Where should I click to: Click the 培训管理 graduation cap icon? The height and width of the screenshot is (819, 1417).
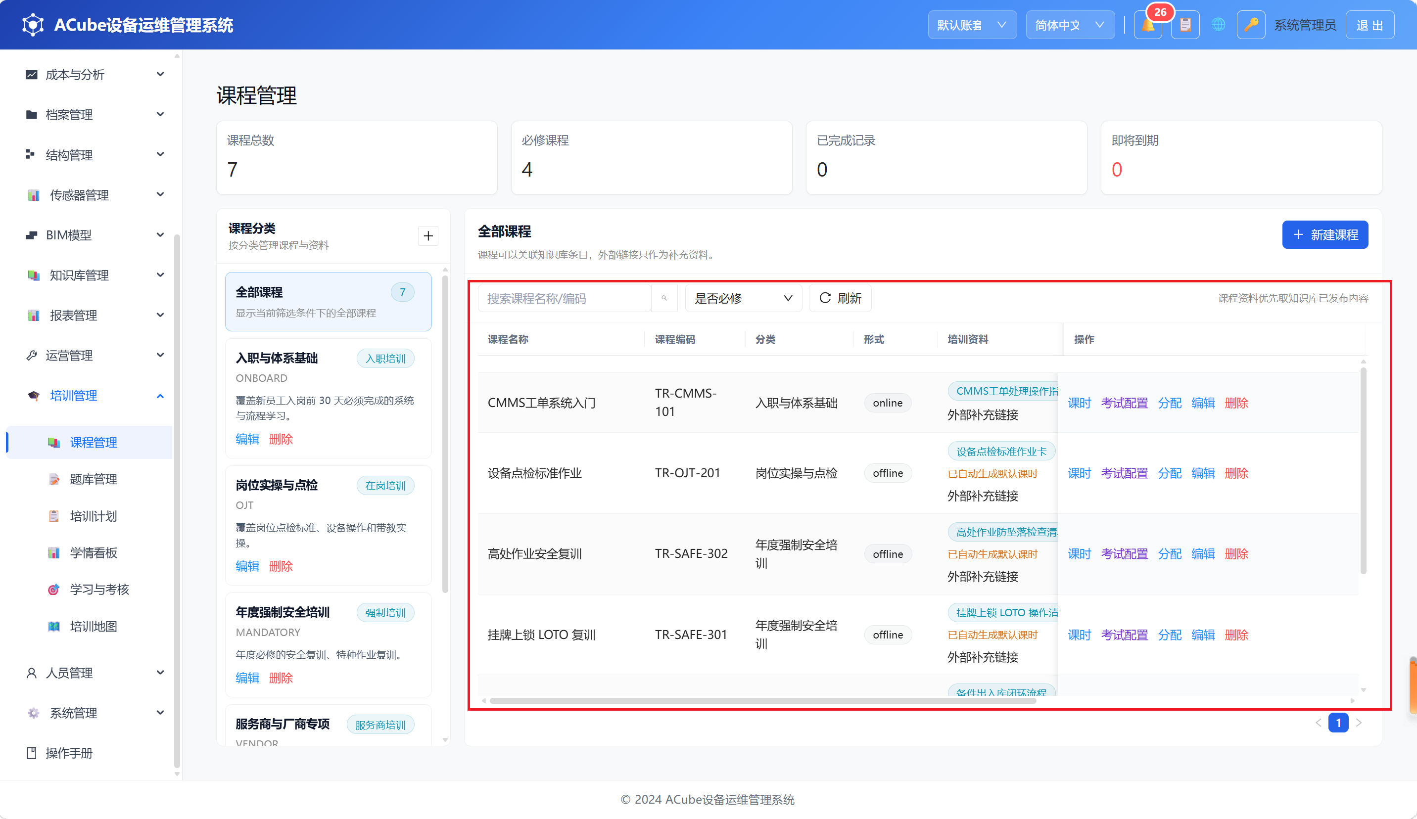pyautogui.click(x=34, y=396)
